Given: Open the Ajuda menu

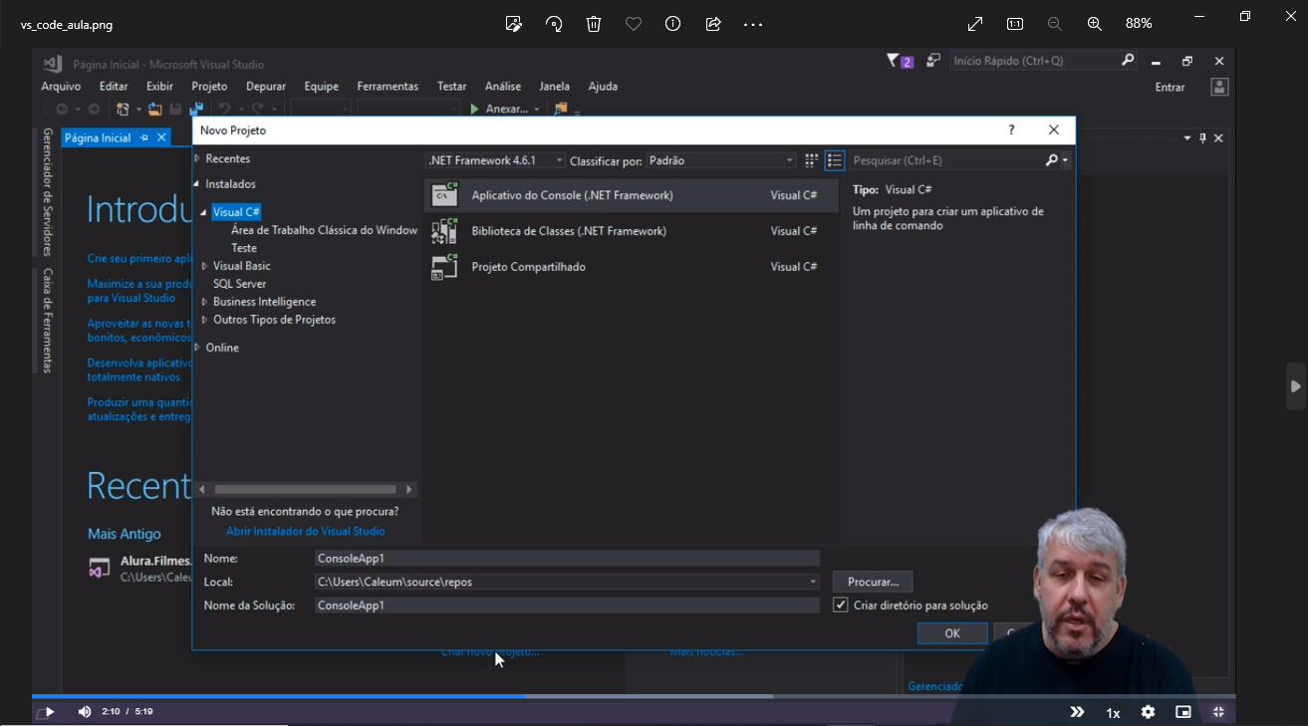Looking at the screenshot, I should [x=603, y=87].
